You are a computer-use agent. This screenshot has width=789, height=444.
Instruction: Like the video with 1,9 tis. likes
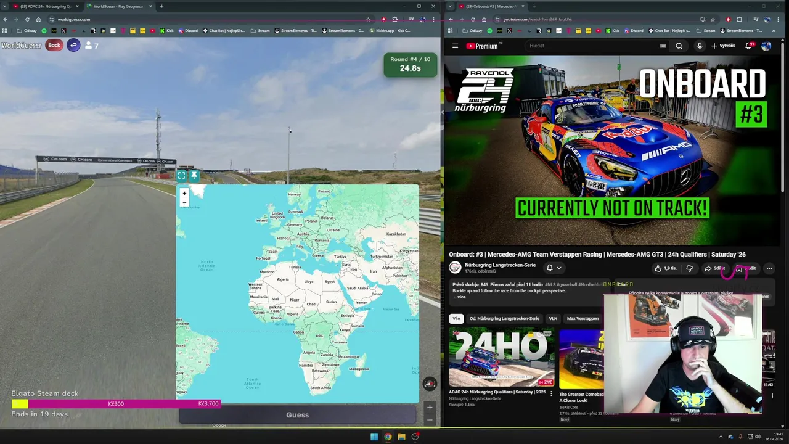point(666,268)
